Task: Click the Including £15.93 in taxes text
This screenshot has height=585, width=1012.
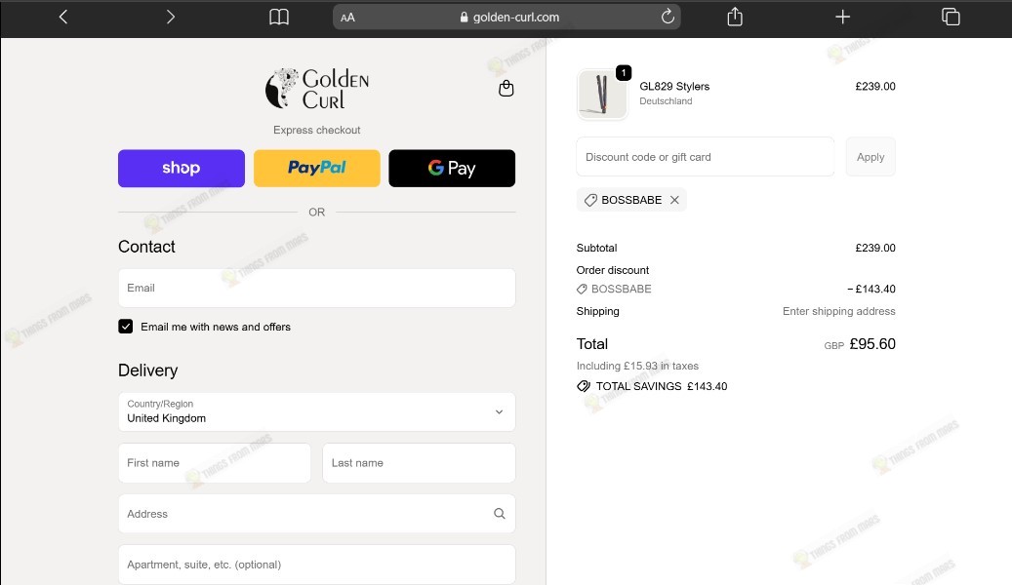Action: [637, 366]
